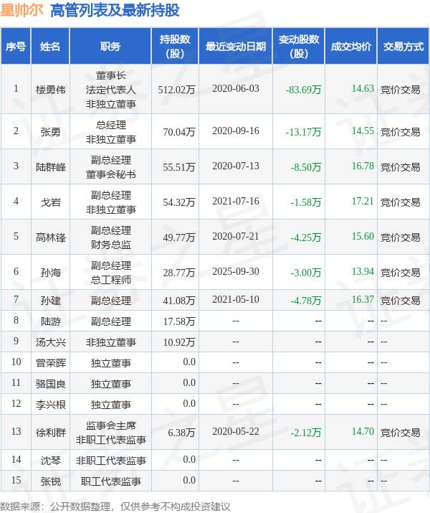Image resolution: width=430 pixels, height=513 pixels.
Task: Select the name 孙建
Action: (51, 301)
